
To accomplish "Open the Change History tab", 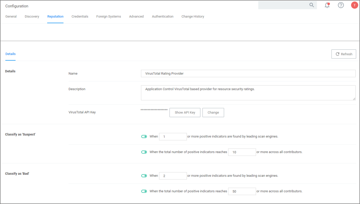I will pos(193,16).
